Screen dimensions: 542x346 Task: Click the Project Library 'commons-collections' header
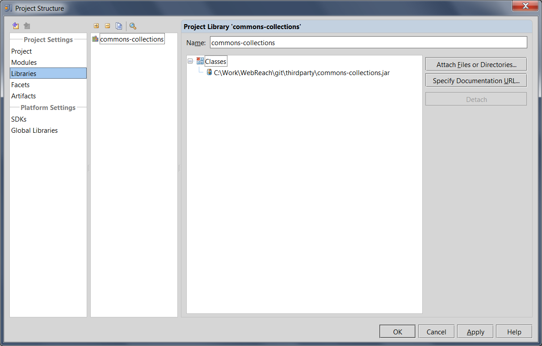click(x=242, y=27)
